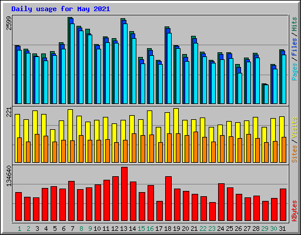The width and height of the screenshot is (301, 235).
Task: Click day label 21 on the x-axis
Action: 194,229
